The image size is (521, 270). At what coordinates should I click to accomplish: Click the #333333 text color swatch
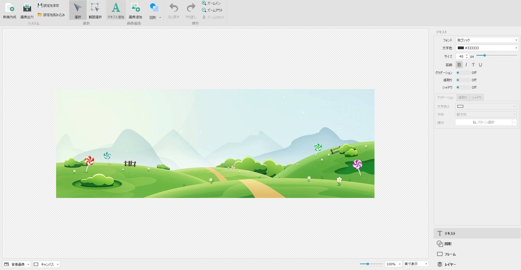point(461,48)
